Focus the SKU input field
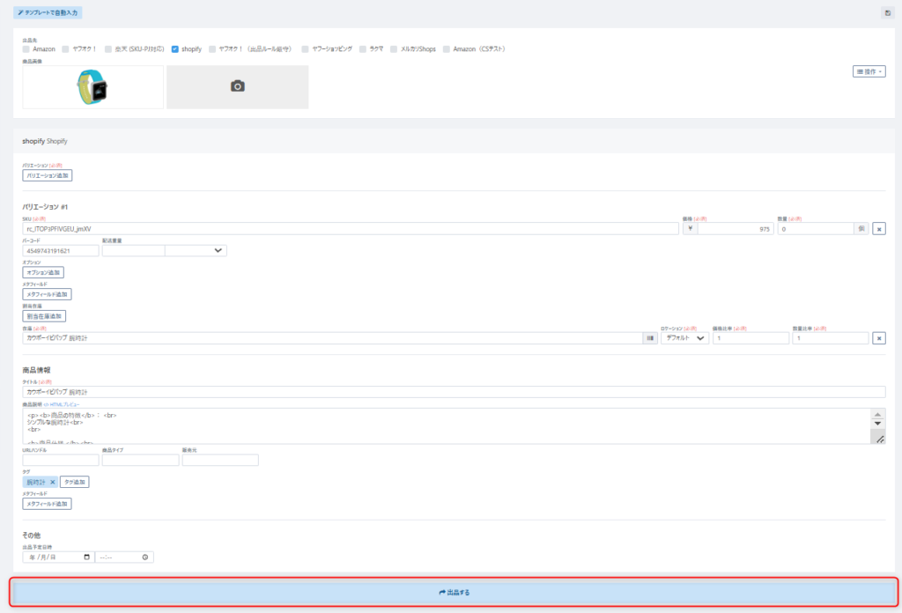Screen dimensions: 902x613 click(x=351, y=229)
